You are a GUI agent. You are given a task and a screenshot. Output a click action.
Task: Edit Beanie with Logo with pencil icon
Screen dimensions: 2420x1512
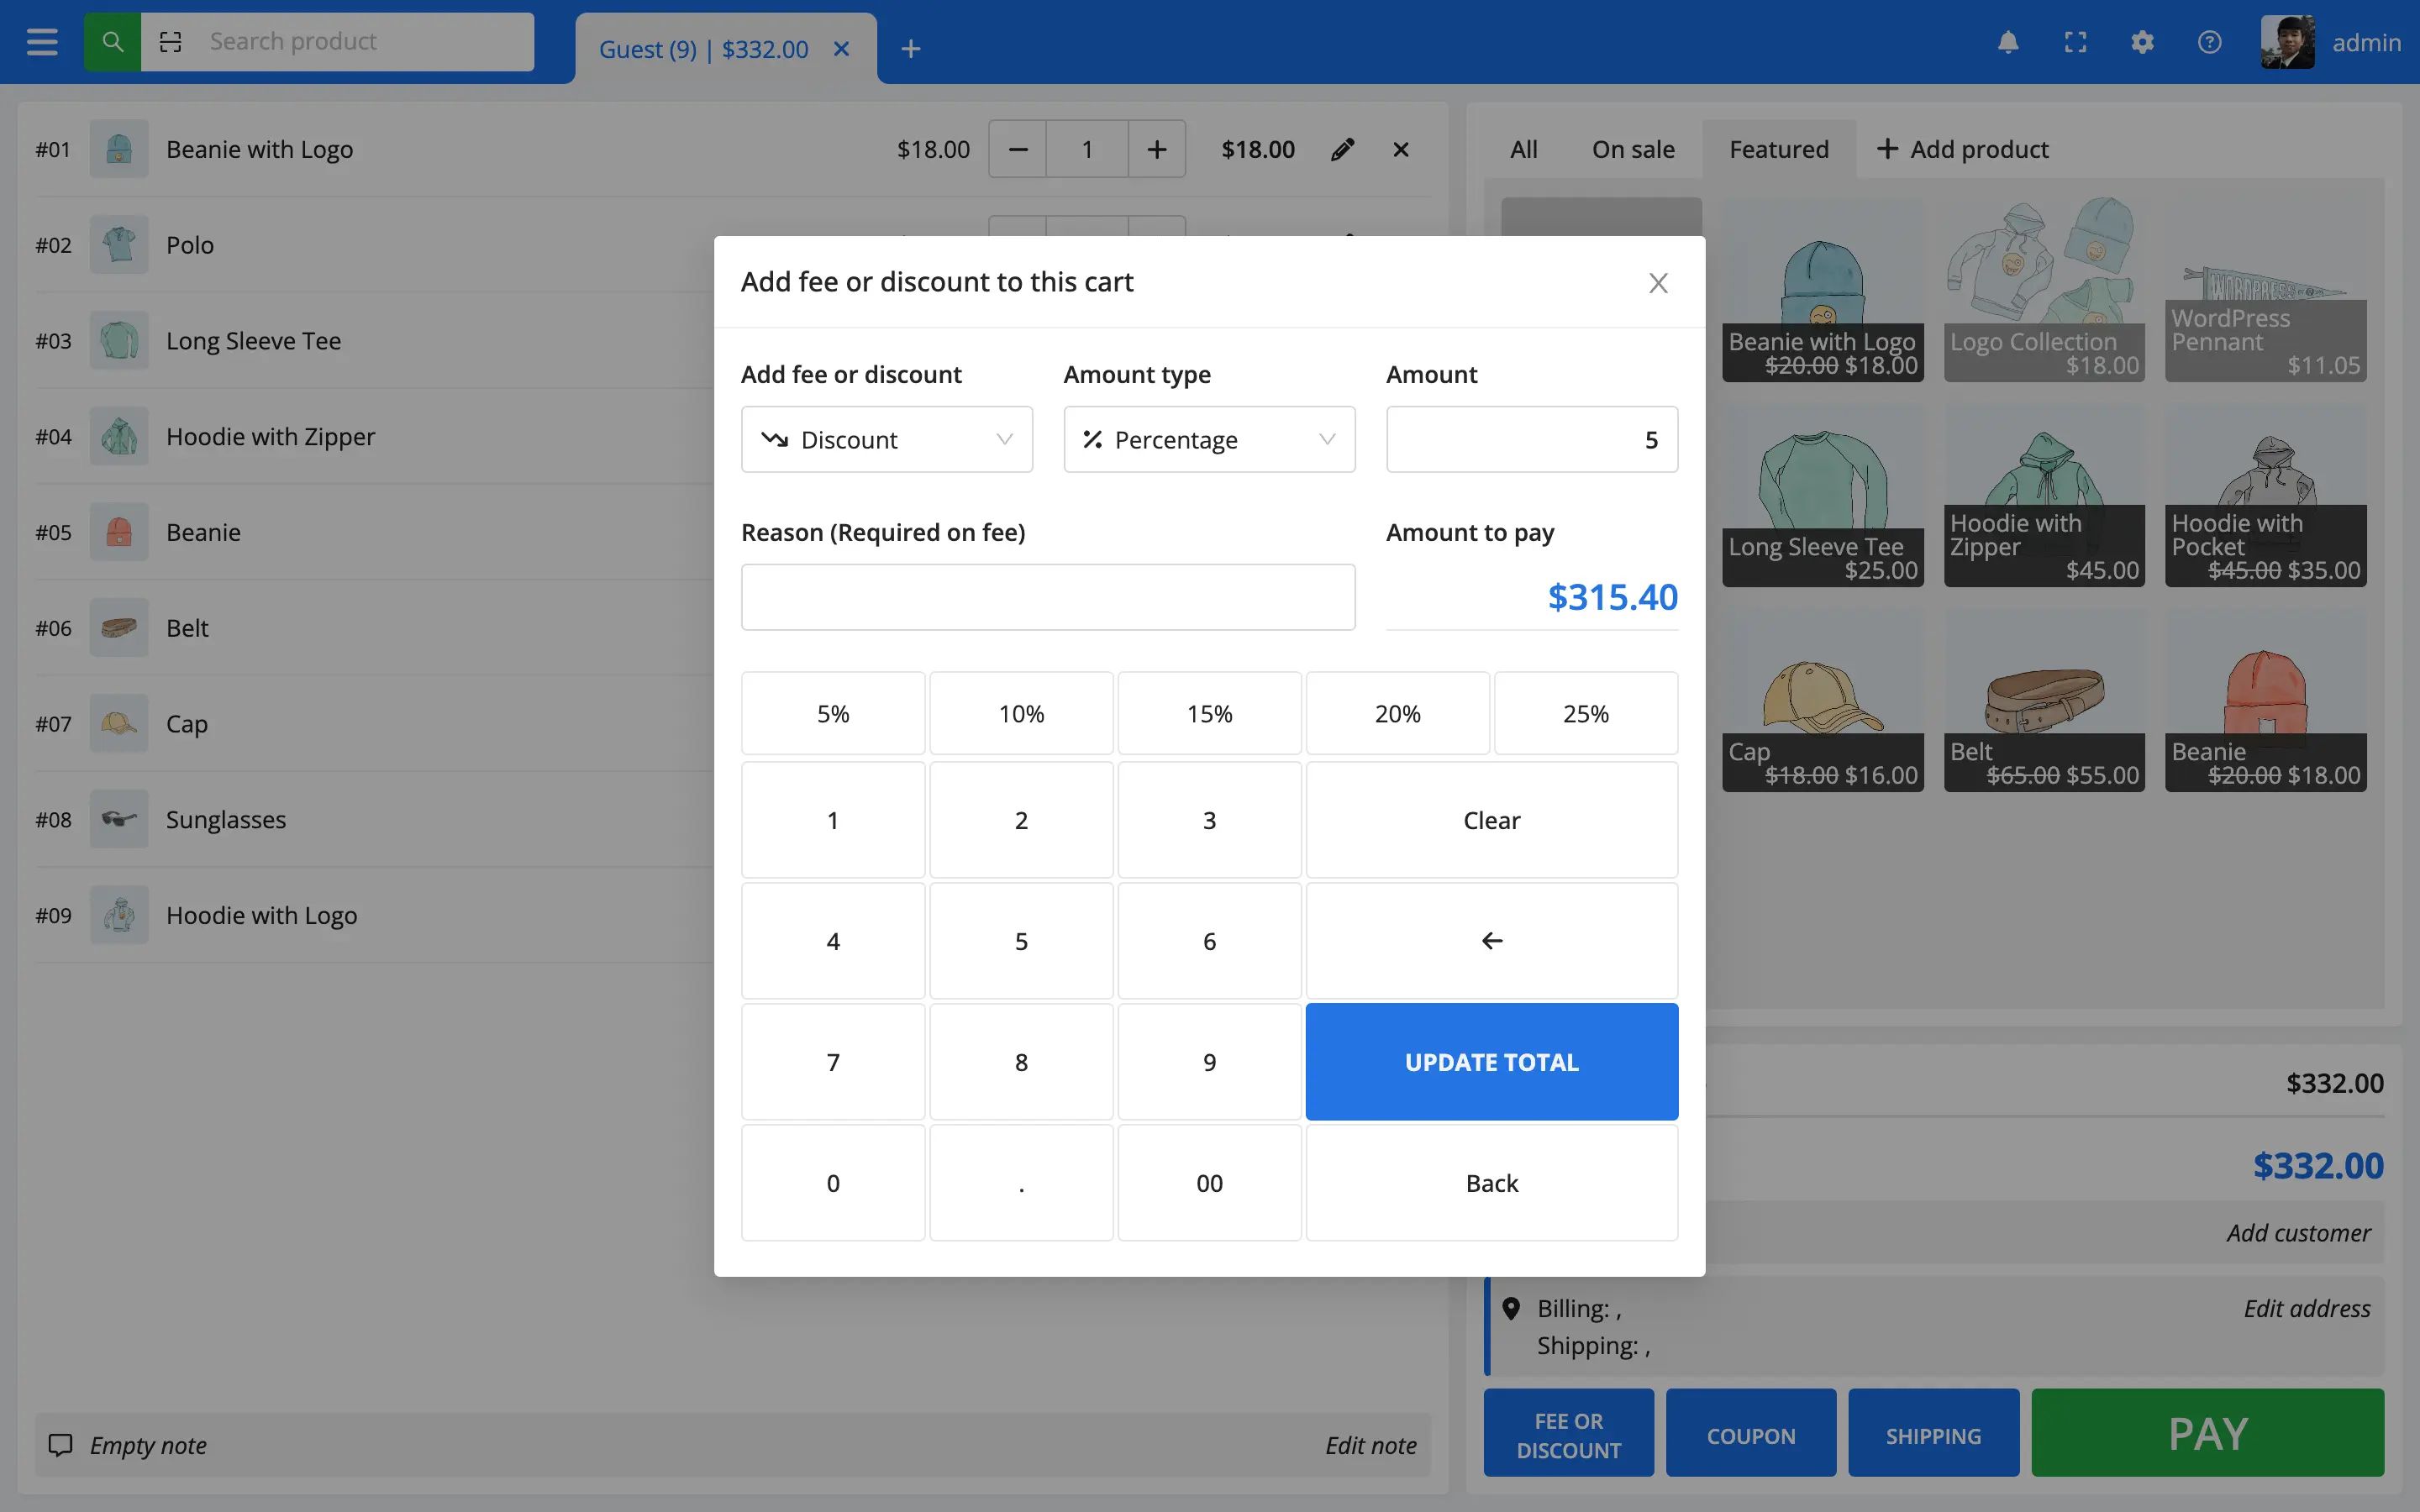click(1343, 149)
